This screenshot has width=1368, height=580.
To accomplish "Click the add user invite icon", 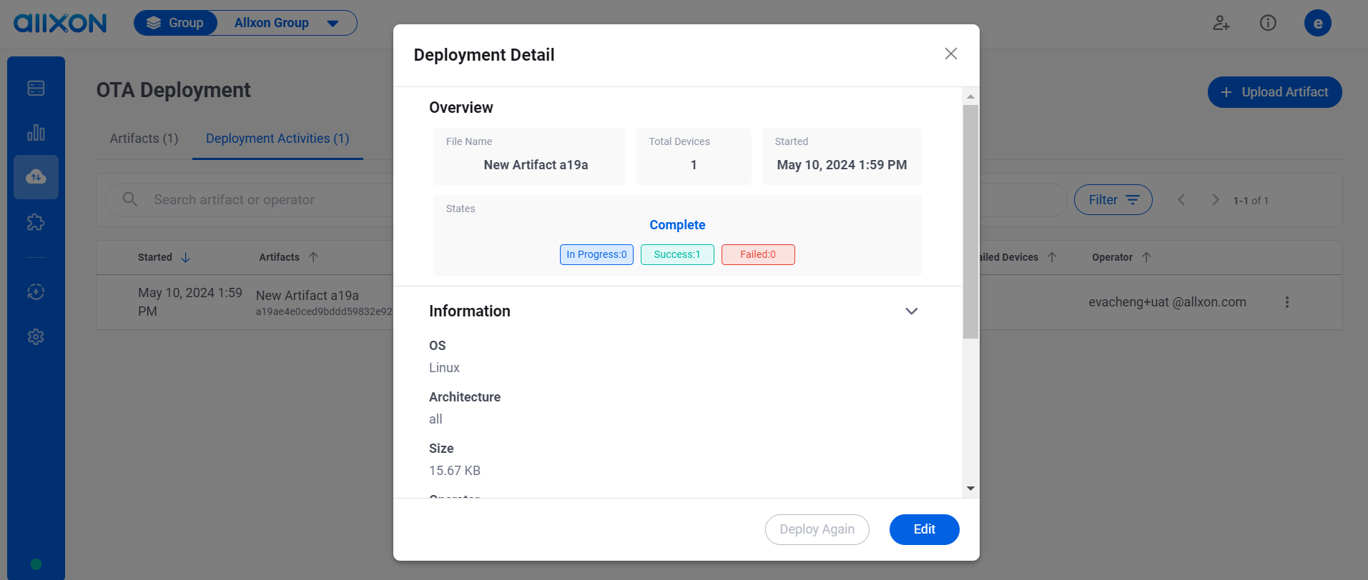I will [x=1221, y=23].
